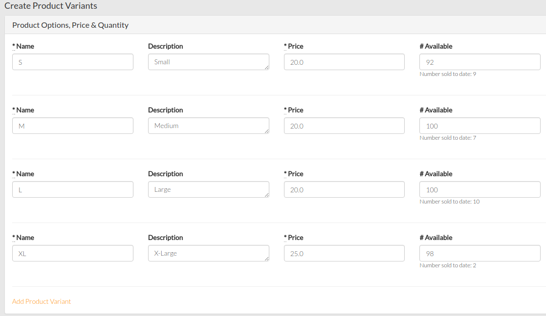Viewport: 546px width, 316px height.
Task: Edit the Medium description textarea
Action: 208,126
